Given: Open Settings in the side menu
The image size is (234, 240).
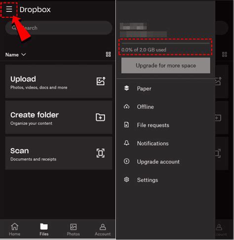Looking at the screenshot, I should click(166, 180).
